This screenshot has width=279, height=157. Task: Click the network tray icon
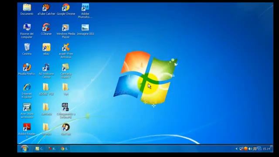(241, 149)
